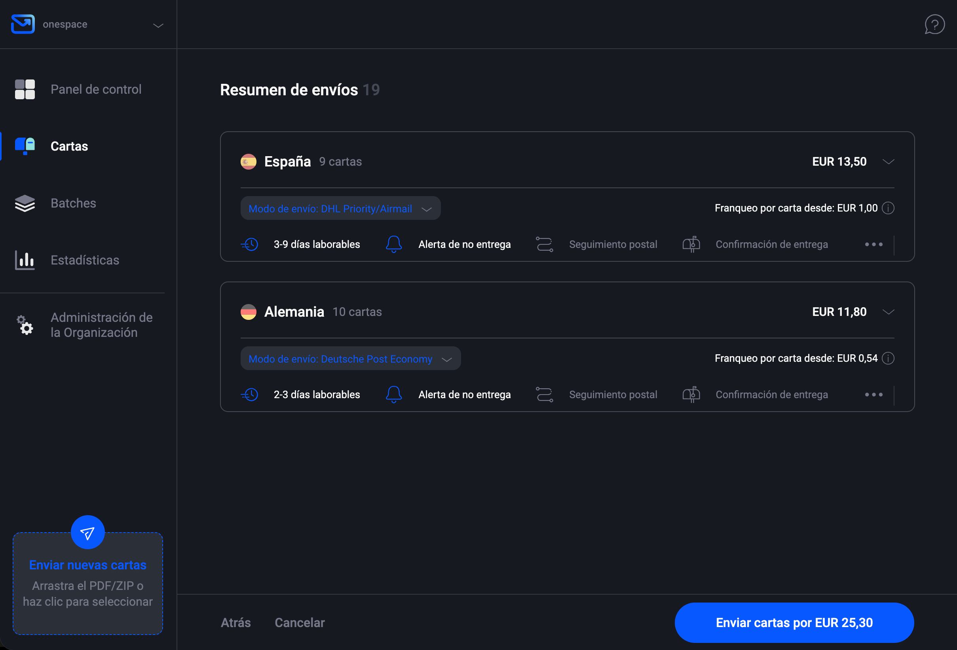Click the paper plane send icon

pos(87,533)
